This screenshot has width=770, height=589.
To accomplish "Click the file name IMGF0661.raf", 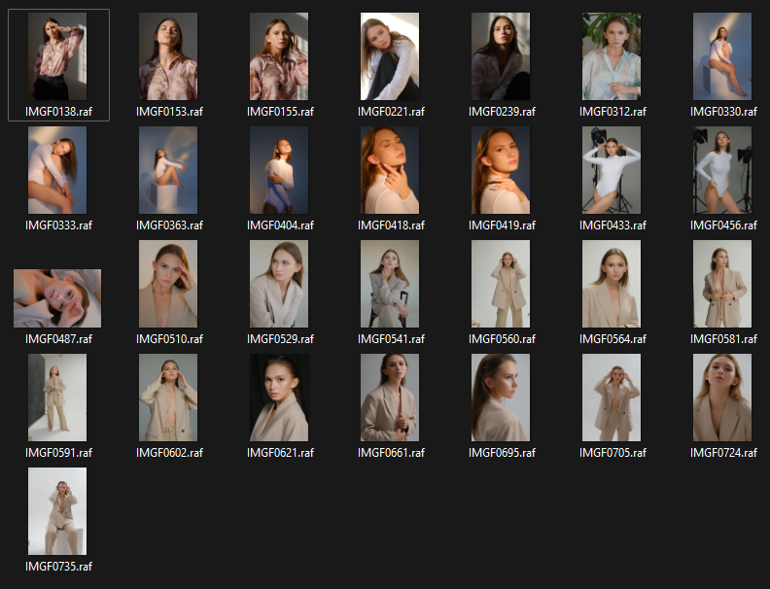I will tap(391, 453).
